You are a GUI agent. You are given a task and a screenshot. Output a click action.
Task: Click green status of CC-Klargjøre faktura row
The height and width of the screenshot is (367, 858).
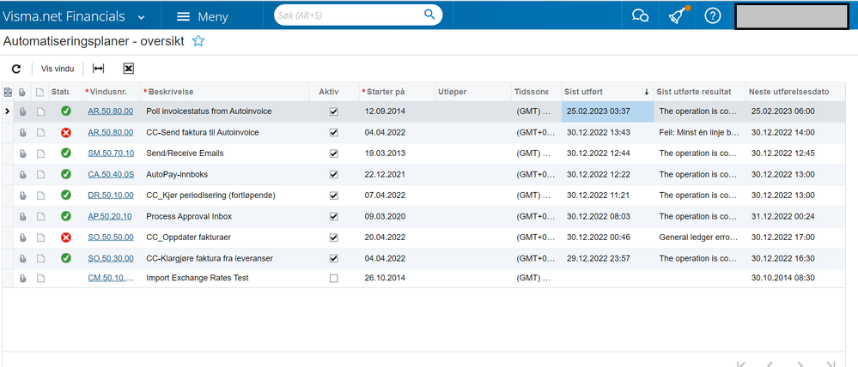pyautogui.click(x=66, y=258)
